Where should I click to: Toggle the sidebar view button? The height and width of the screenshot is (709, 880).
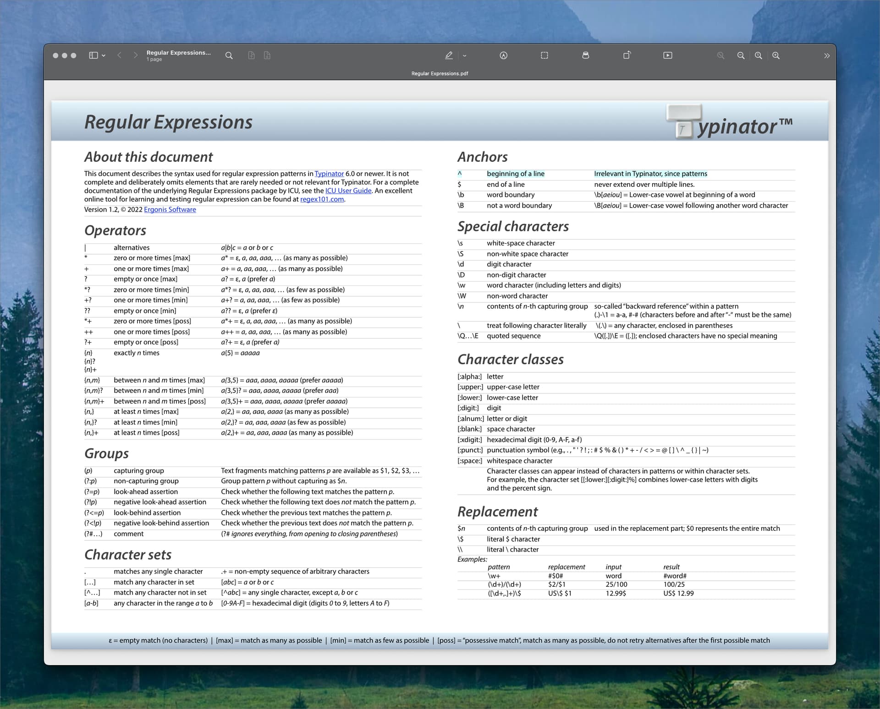click(93, 55)
